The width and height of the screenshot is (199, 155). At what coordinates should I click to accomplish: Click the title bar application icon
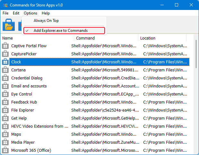(x=5, y=5)
